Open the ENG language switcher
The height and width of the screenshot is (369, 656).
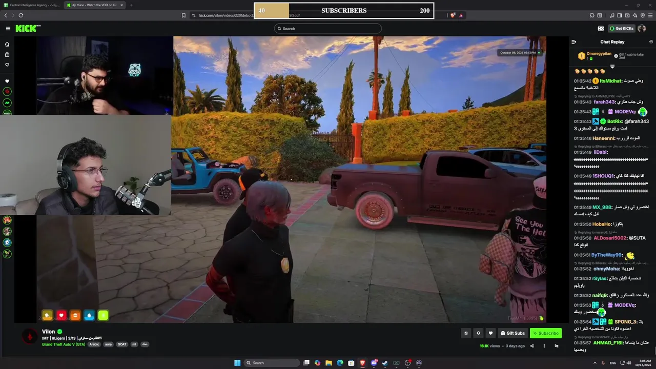click(x=612, y=363)
